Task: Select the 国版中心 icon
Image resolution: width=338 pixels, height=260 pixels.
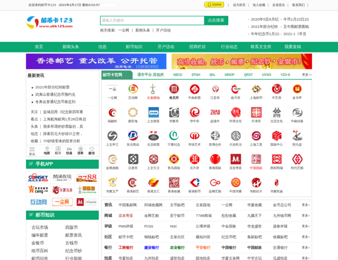Action: pos(277,136)
